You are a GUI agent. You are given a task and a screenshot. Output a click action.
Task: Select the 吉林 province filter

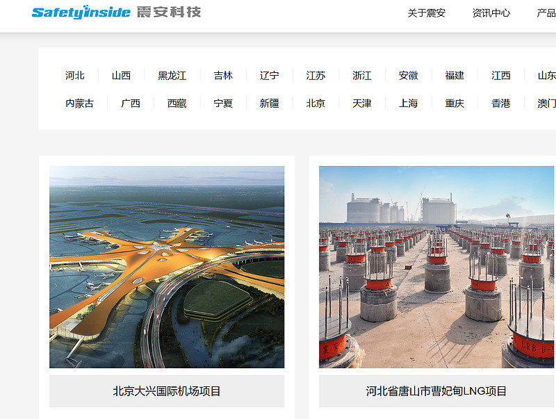coord(223,76)
